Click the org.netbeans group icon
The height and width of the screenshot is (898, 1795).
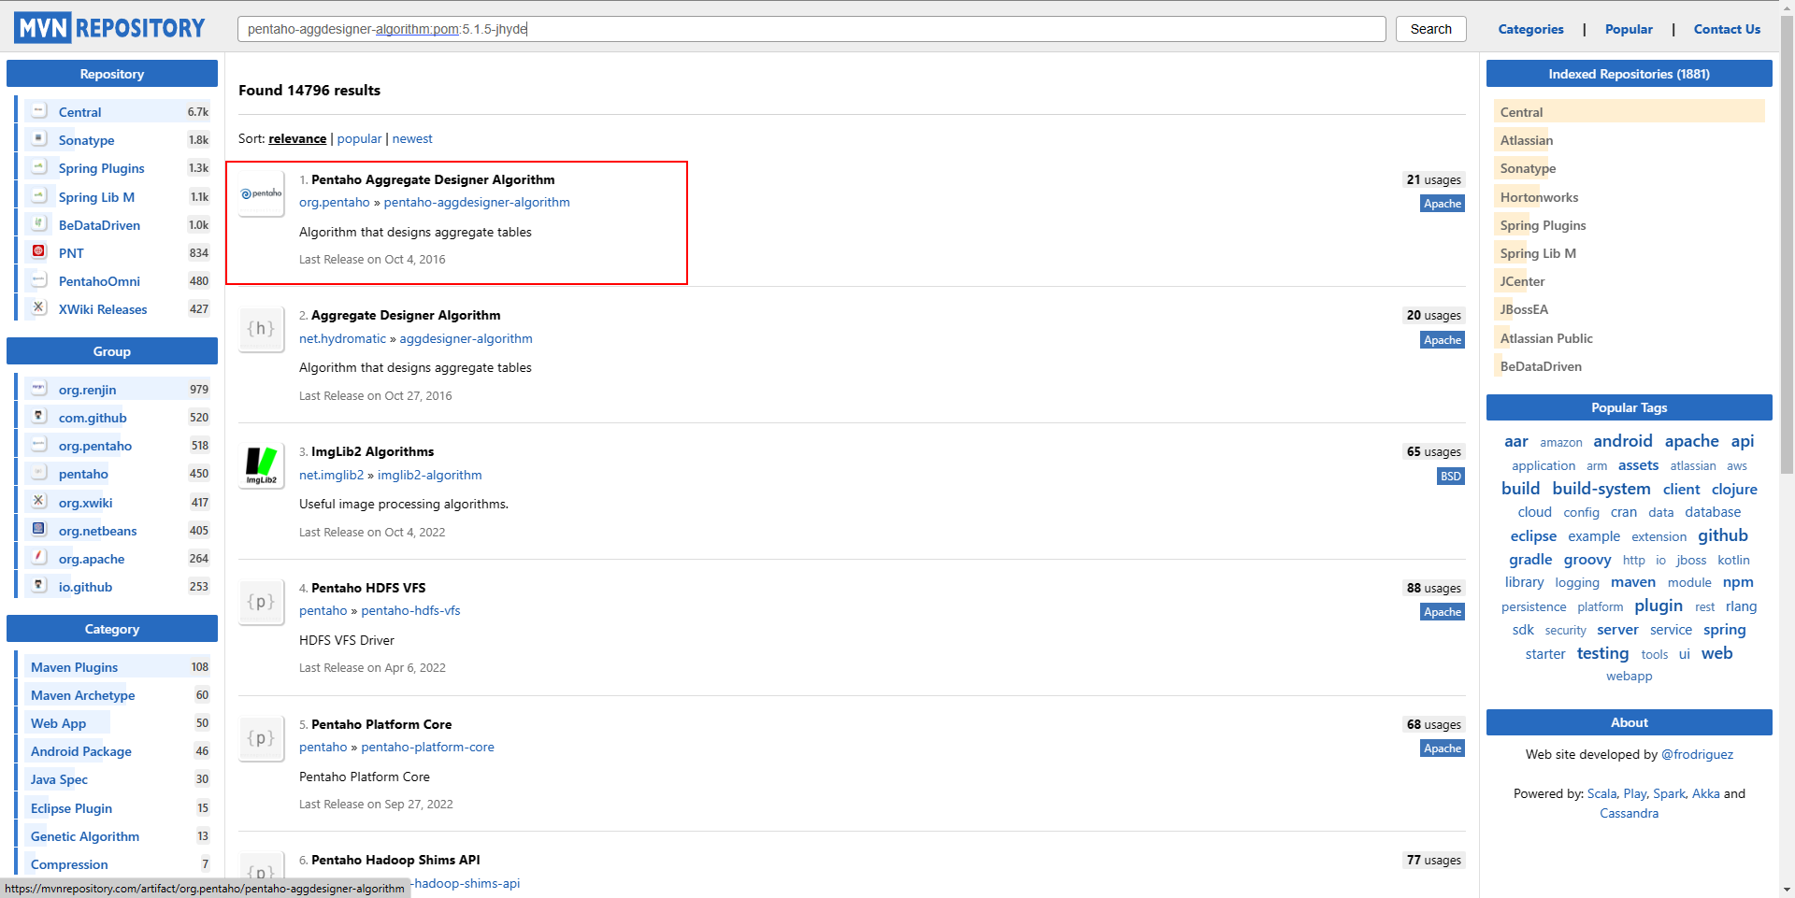pyautogui.click(x=39, y=529)
